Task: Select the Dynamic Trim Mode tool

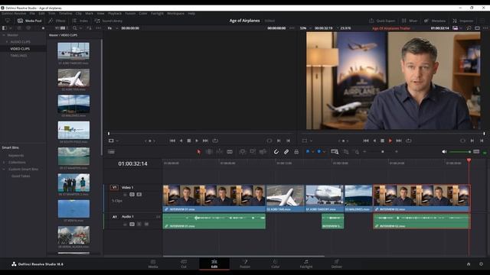Action: click(220, 152)
